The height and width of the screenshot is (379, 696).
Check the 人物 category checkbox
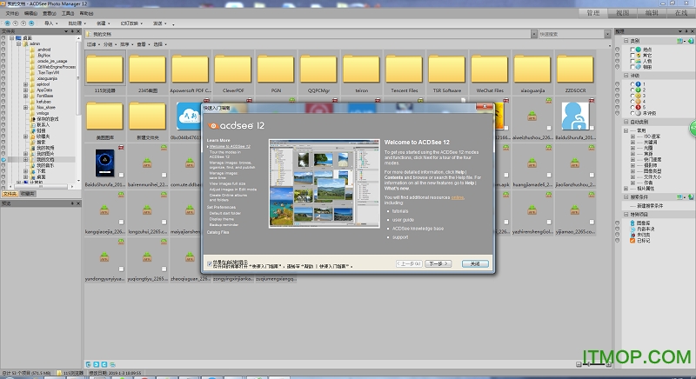click(x=632, y=61)
